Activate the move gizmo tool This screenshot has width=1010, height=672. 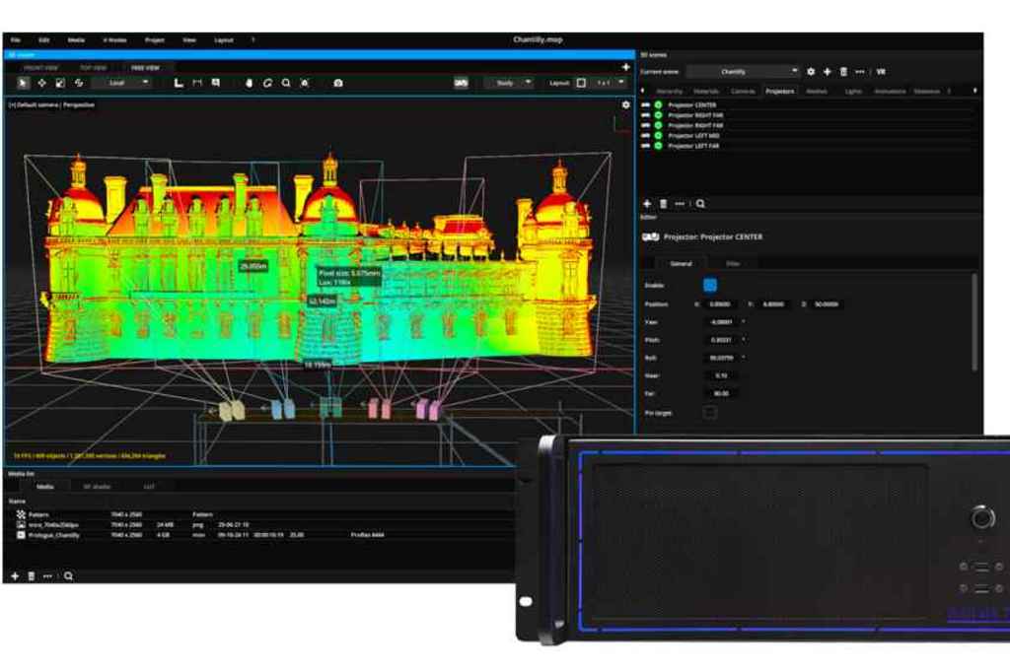(41, 83)
